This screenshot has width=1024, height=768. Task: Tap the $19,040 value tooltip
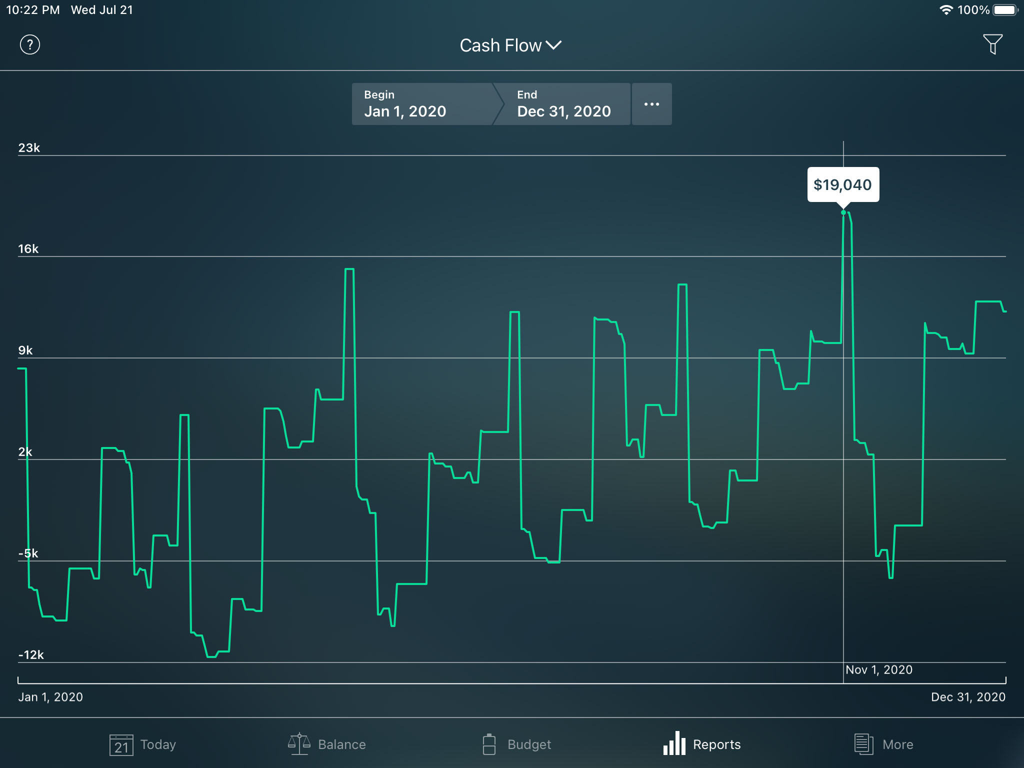pos(843,184)
